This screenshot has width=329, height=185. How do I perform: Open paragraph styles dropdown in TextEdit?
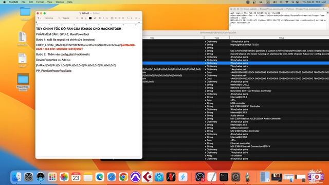coord(39,18)
